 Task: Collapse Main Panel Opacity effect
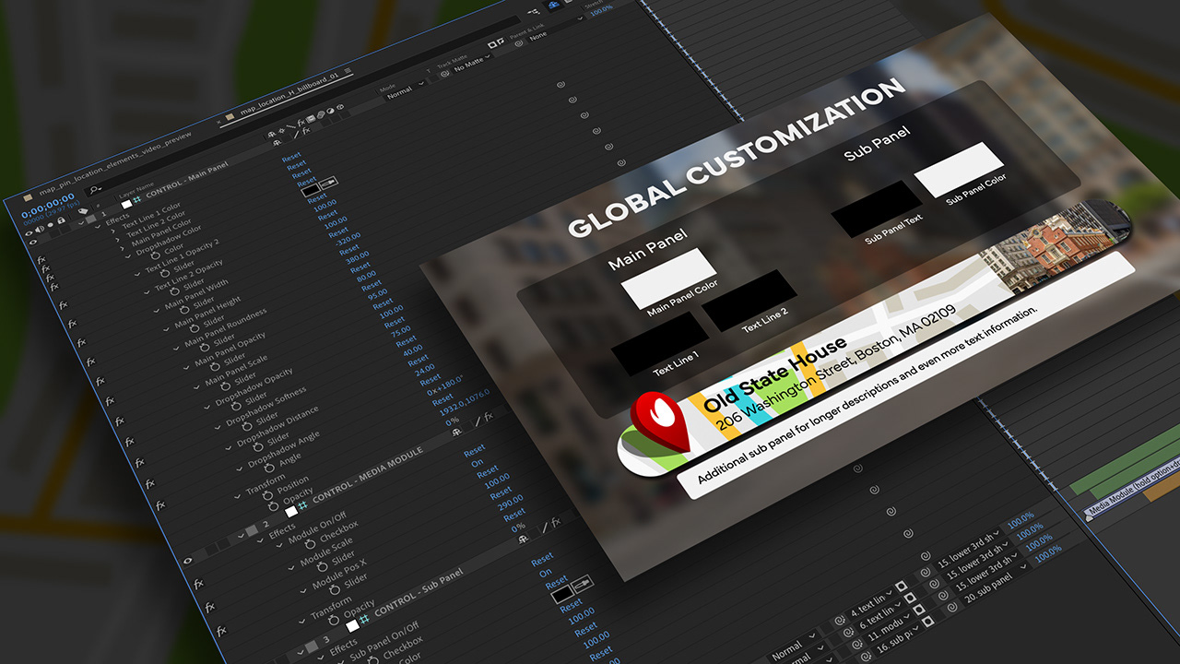click(x=186, y=367)
